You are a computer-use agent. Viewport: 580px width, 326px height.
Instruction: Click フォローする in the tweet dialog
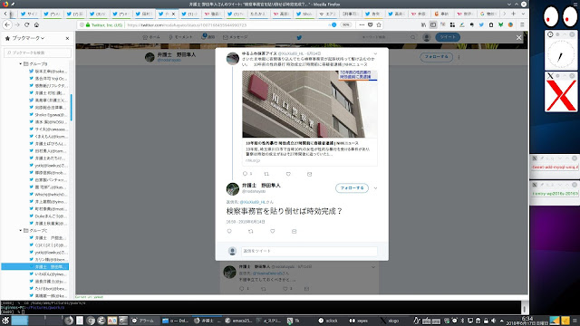pos(352,188)
